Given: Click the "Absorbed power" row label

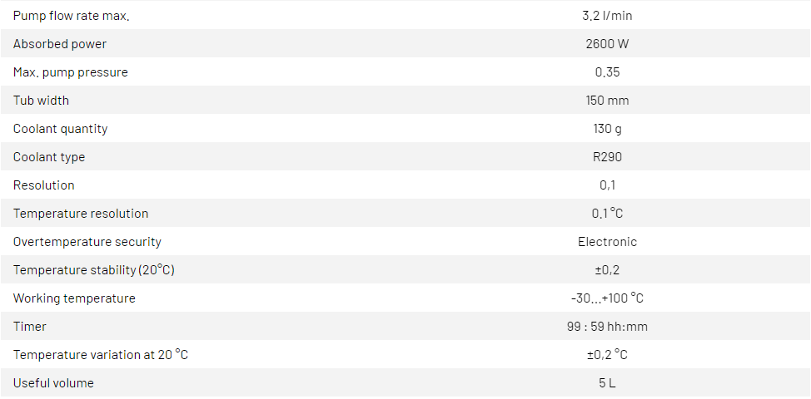Looking at the screenshot, I should click(60, 44).
